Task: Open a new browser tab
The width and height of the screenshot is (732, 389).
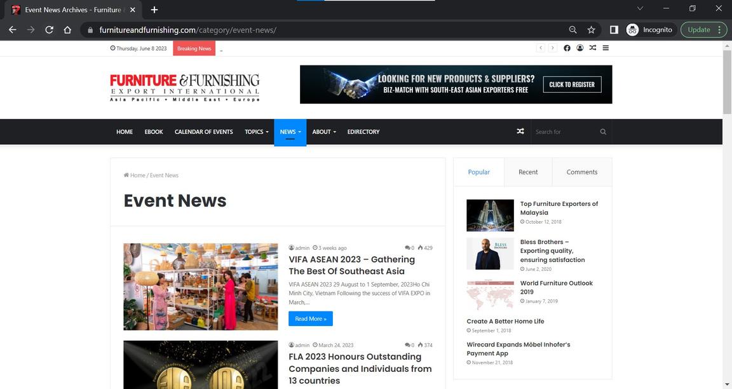Action: point(154,10)
